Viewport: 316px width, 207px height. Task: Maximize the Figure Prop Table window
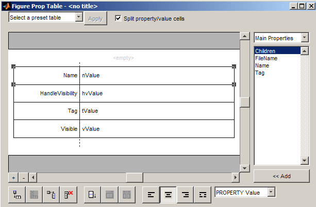point(302,6)
